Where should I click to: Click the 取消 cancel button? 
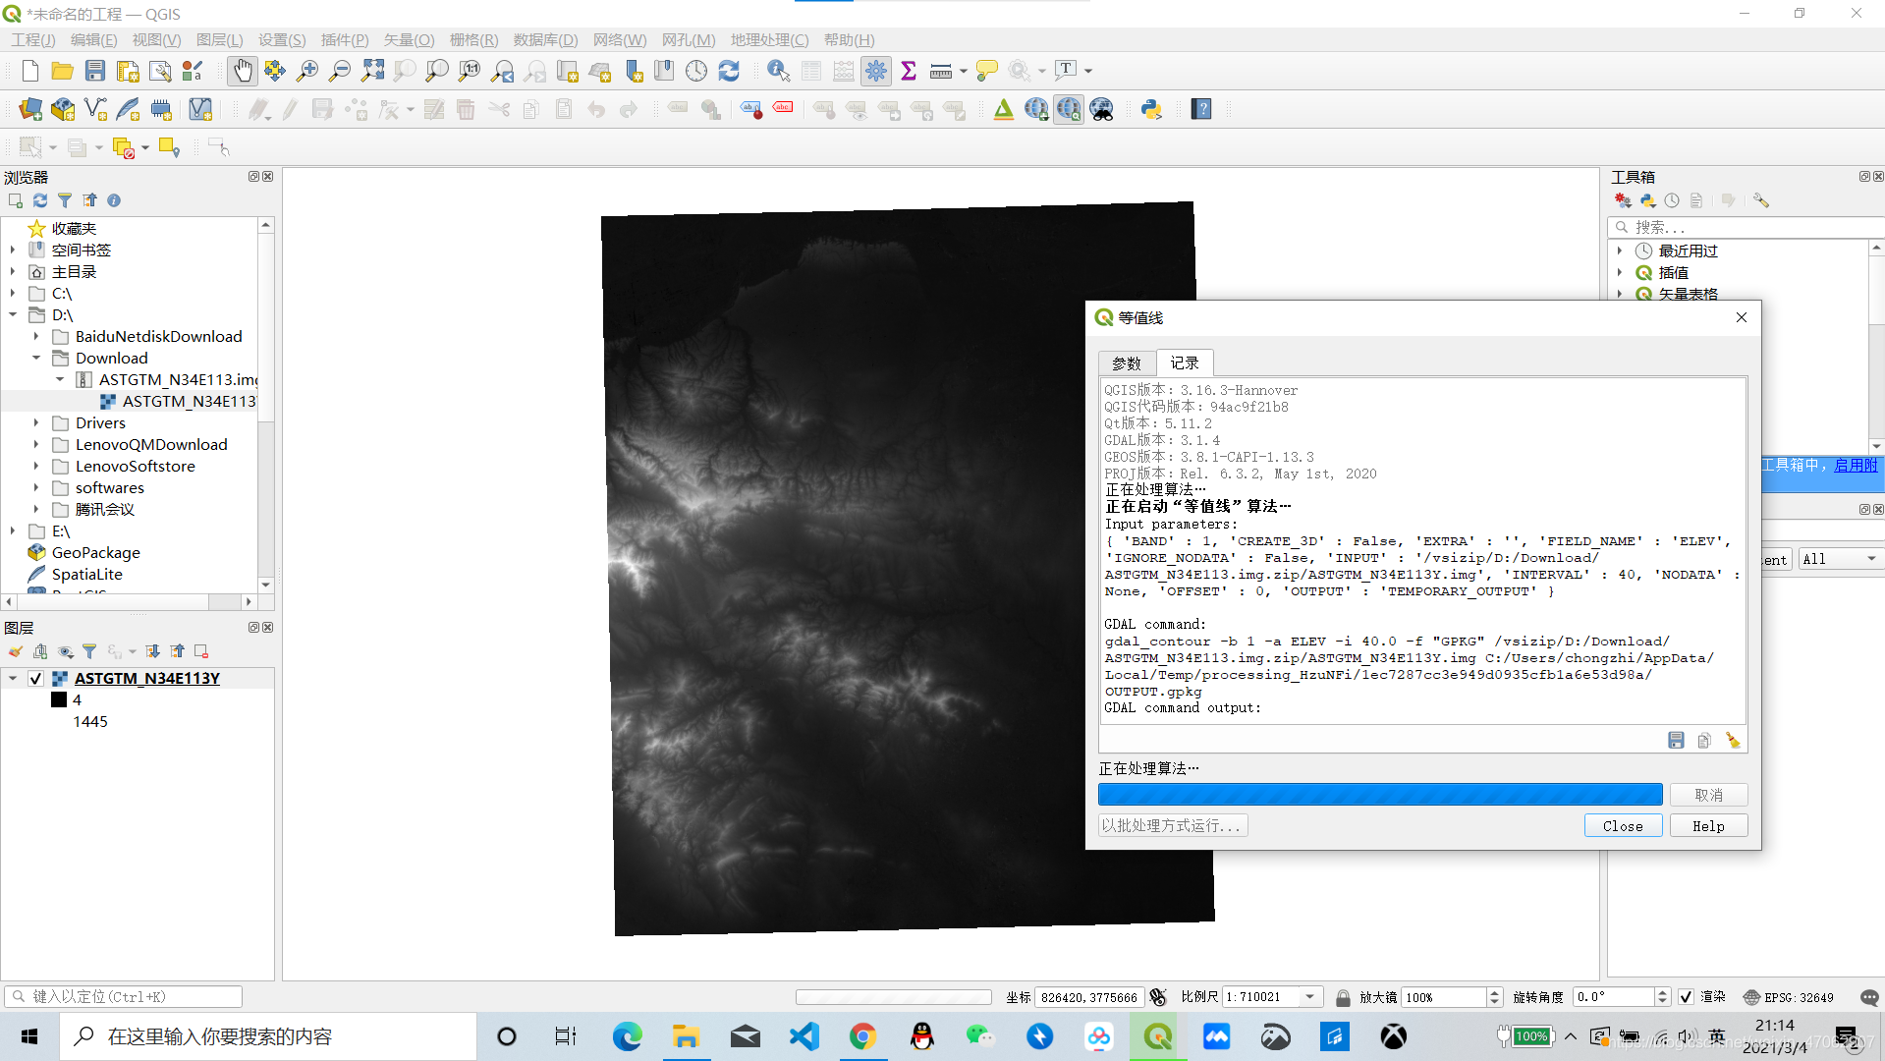[x=1708, y=795]
